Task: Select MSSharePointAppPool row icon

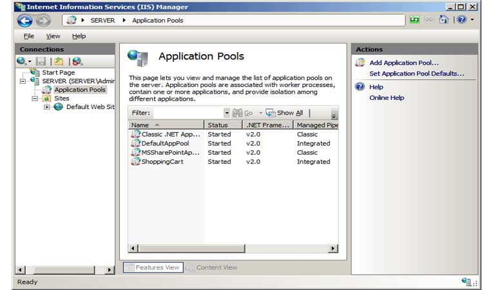Action: (135, 153)
